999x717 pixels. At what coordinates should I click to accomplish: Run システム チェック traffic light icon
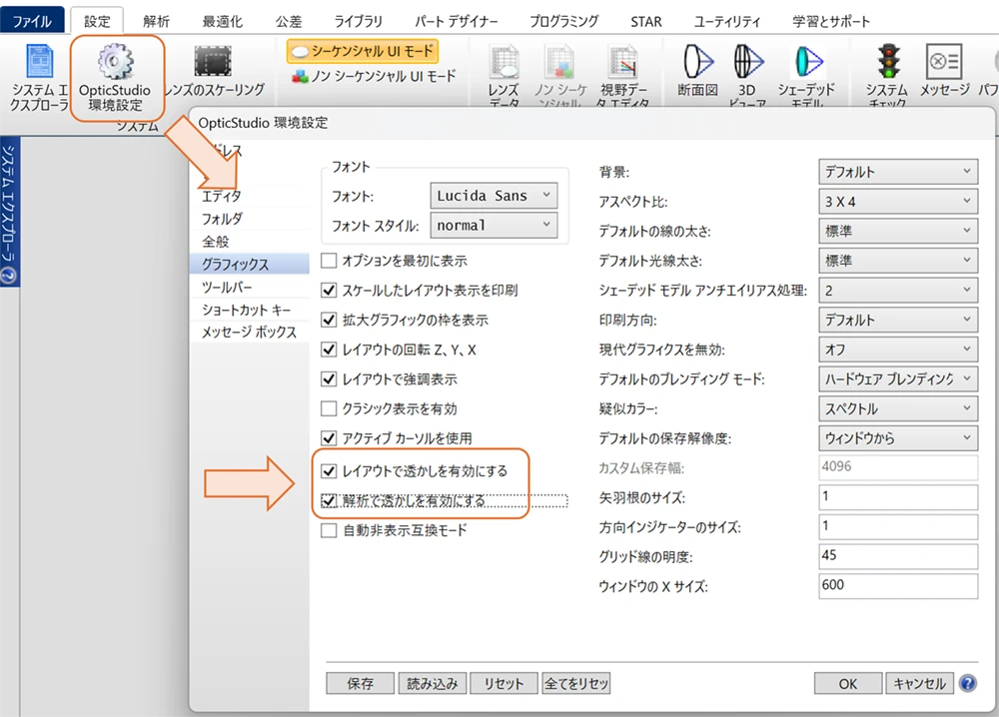(x=888, y=62)
